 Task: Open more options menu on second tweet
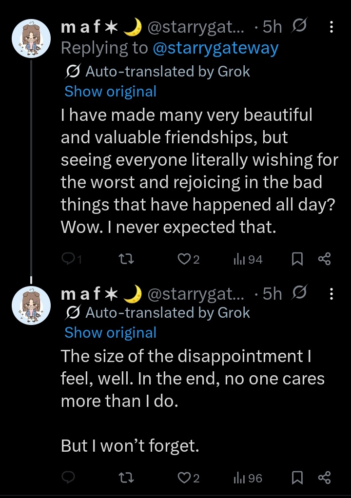point(331,294)
